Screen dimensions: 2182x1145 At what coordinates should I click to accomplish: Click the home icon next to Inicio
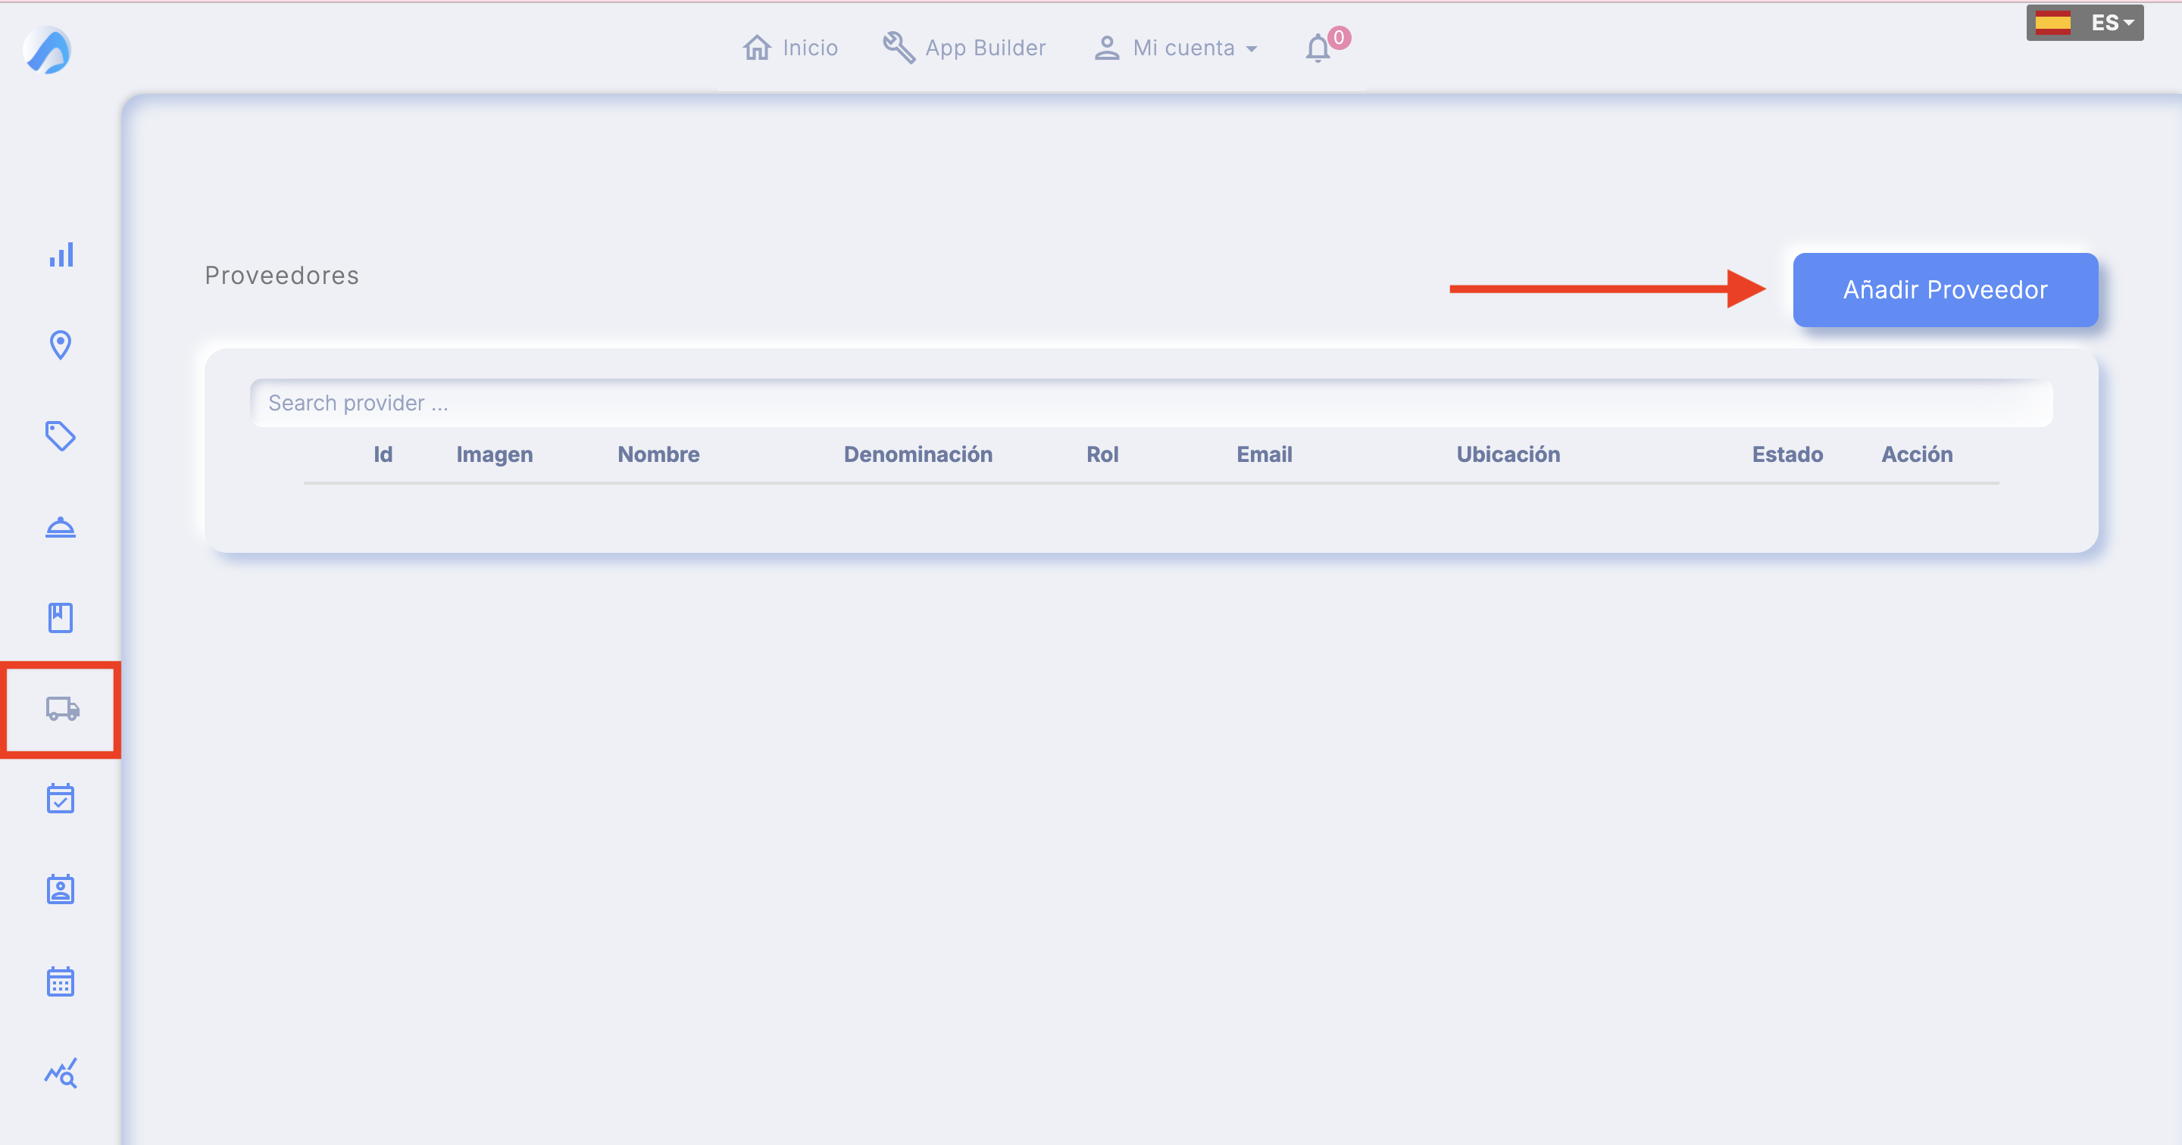(x=758, y=48)
